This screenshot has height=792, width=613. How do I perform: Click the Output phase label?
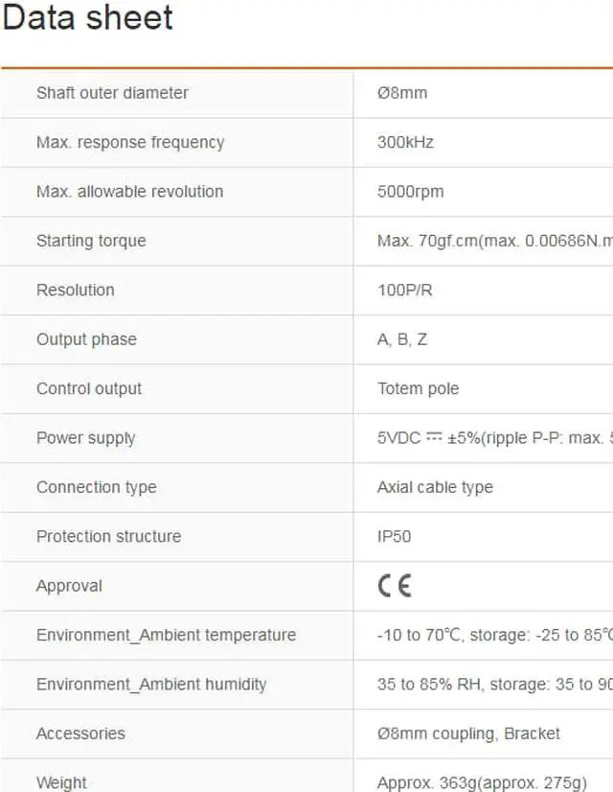(86, 339)
